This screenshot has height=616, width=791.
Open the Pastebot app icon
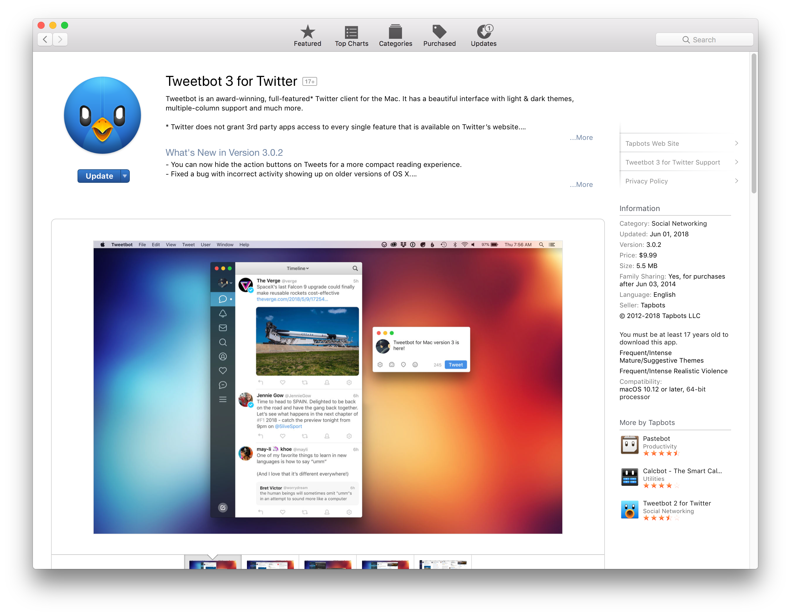(630, 445)
